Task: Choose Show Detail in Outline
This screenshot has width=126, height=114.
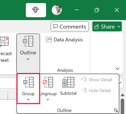Action: pos(96,80)
